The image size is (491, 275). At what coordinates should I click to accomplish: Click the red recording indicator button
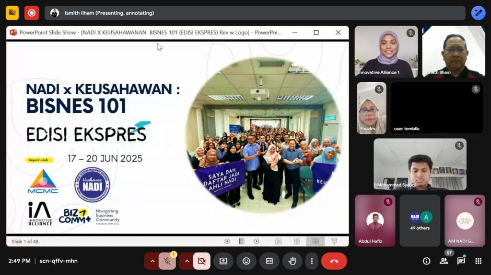click(32, 13)
